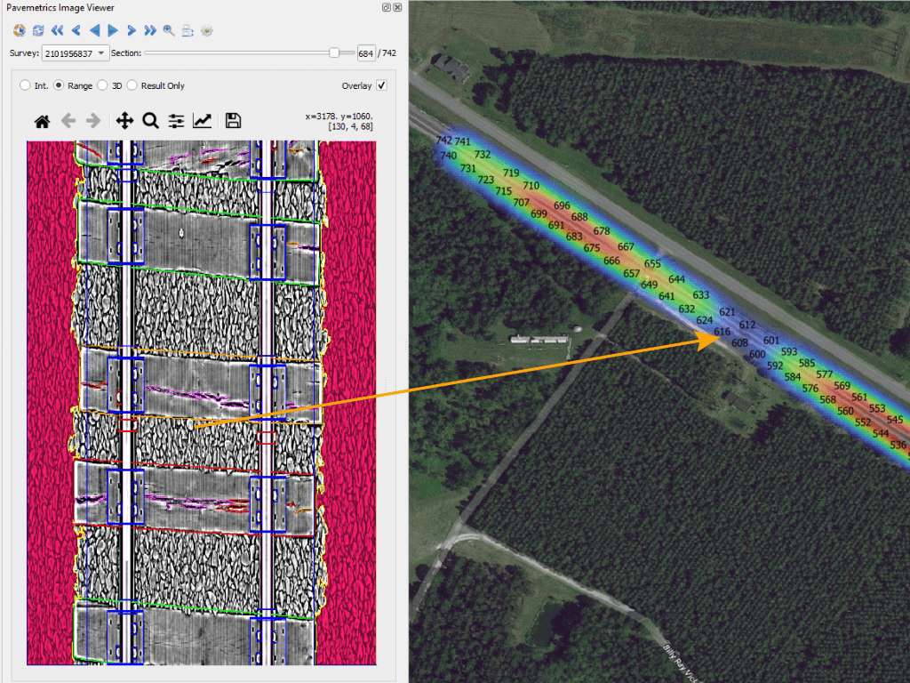Screen dimensions: 910x683
Task: Click the chart analysis icon
Action: [x=202, y=121]
